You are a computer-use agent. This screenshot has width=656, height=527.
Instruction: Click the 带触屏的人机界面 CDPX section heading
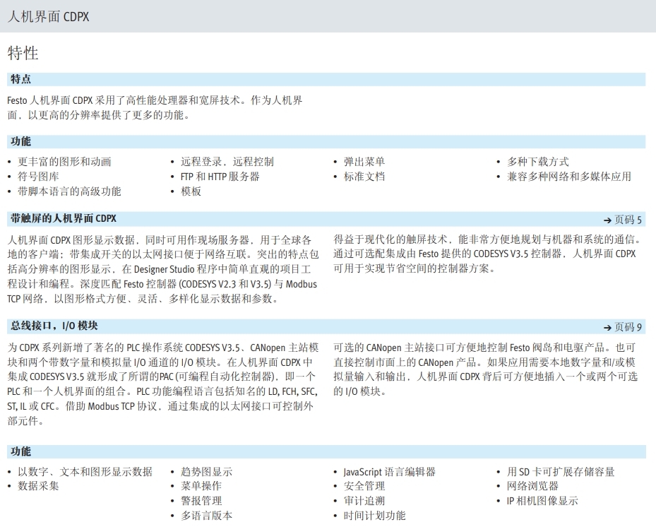(x=63, y=218)
